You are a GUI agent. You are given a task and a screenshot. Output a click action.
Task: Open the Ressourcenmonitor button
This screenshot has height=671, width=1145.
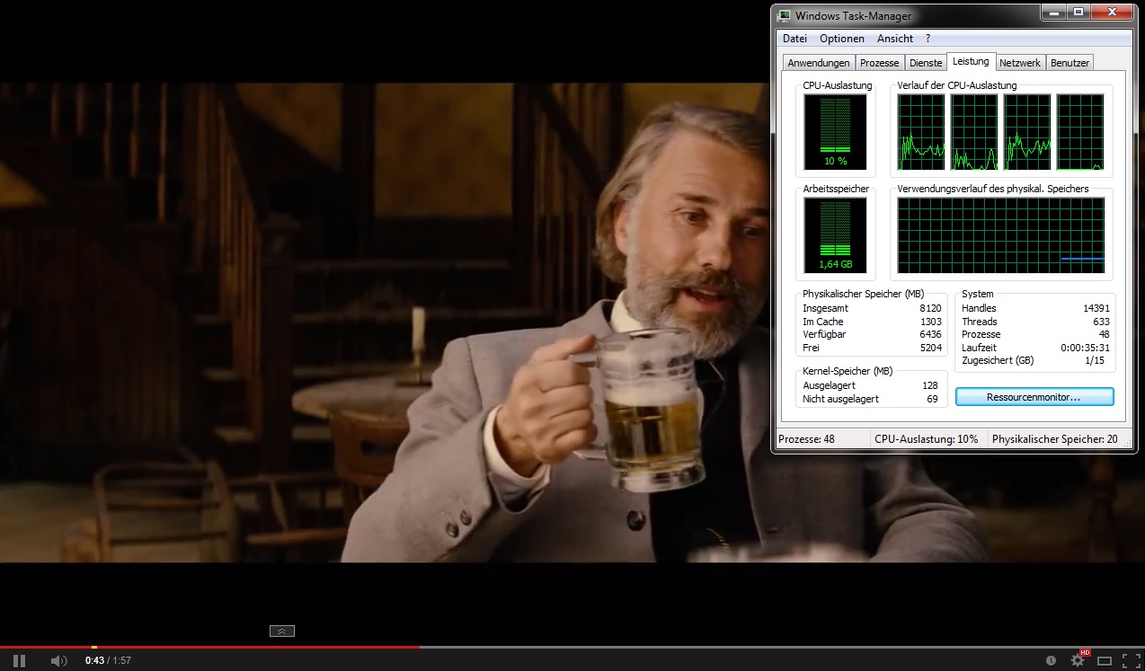(x=1034, y=396)
